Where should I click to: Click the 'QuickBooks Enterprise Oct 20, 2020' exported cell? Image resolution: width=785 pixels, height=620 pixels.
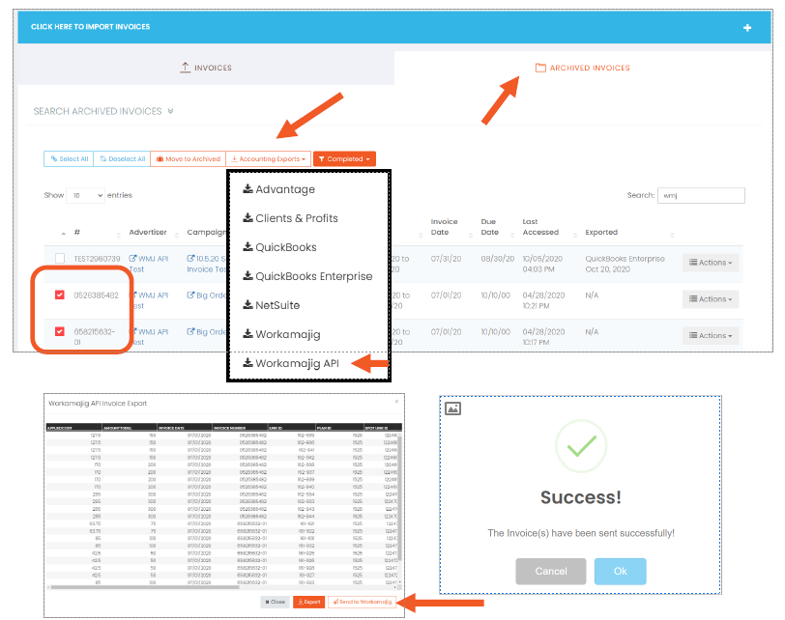(x=625, y=264)
